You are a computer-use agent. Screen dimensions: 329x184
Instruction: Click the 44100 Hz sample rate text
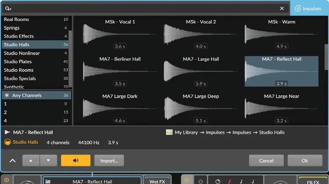coord(89,142)
